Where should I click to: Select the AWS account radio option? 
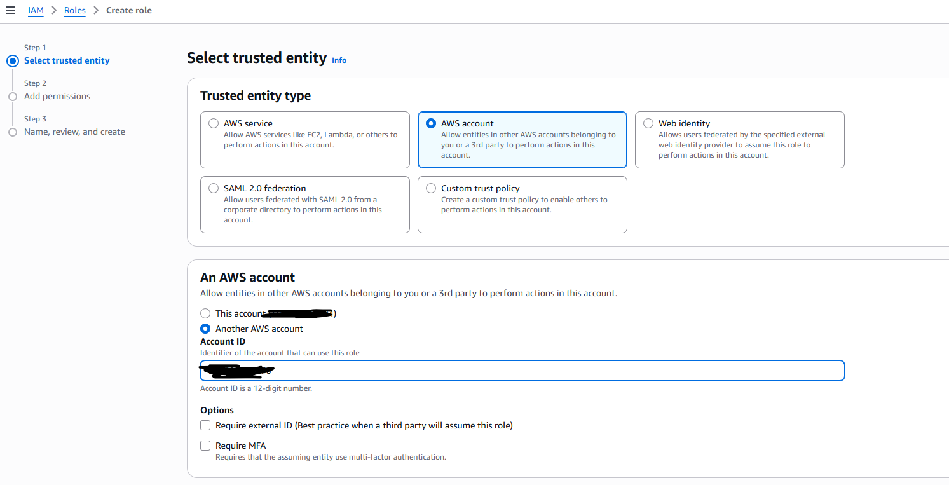(431, 123)
